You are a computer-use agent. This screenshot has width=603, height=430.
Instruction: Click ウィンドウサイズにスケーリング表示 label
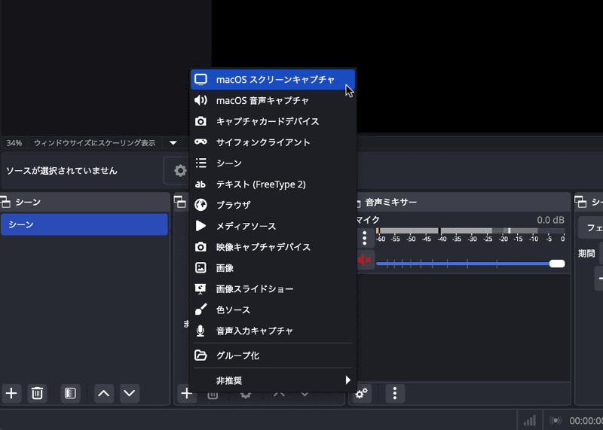coord(95,143)
